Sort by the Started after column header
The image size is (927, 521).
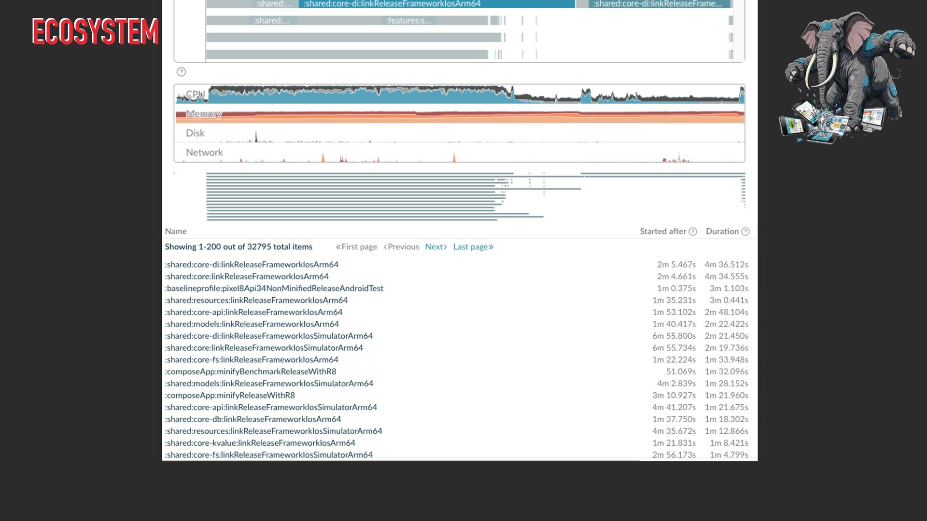point(662,232)
